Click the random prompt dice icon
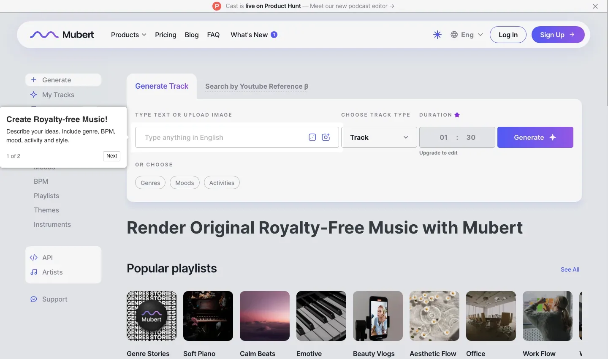This screenshot has width=608, height=359. click(312, 137)
